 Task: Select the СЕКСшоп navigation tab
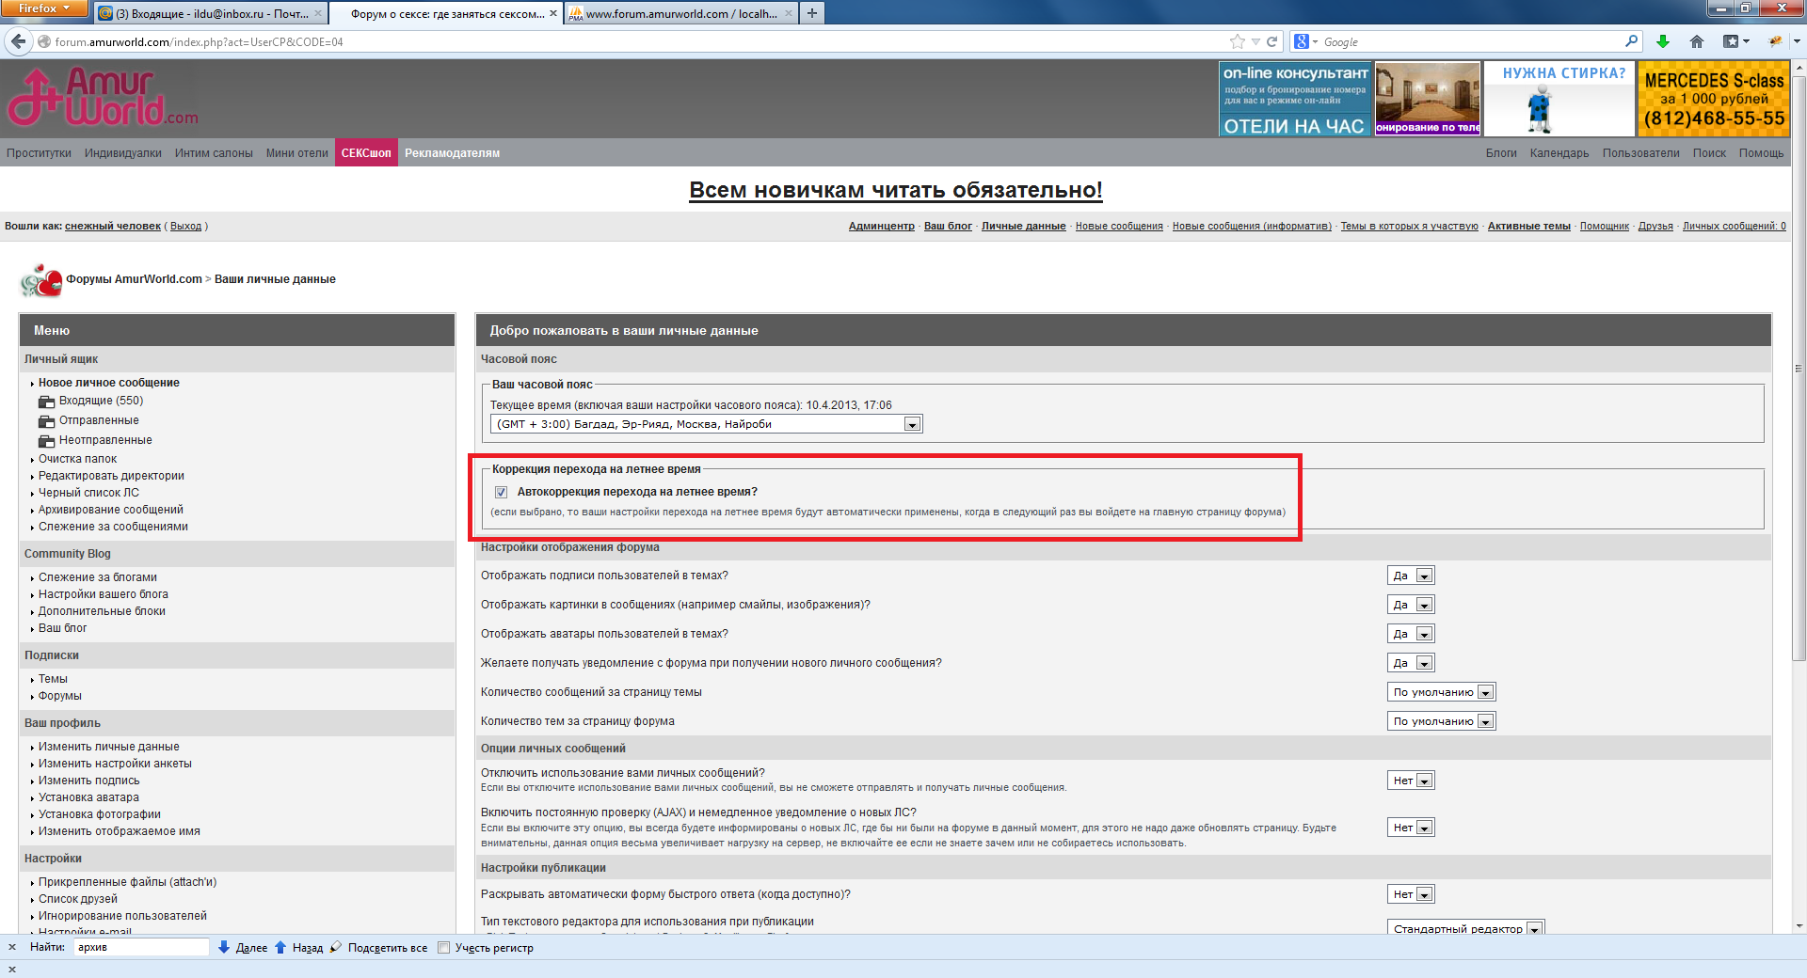[x=366, y=153]
